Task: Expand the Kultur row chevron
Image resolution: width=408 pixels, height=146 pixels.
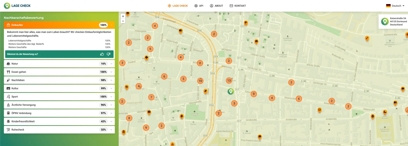Action: [111, 88]
